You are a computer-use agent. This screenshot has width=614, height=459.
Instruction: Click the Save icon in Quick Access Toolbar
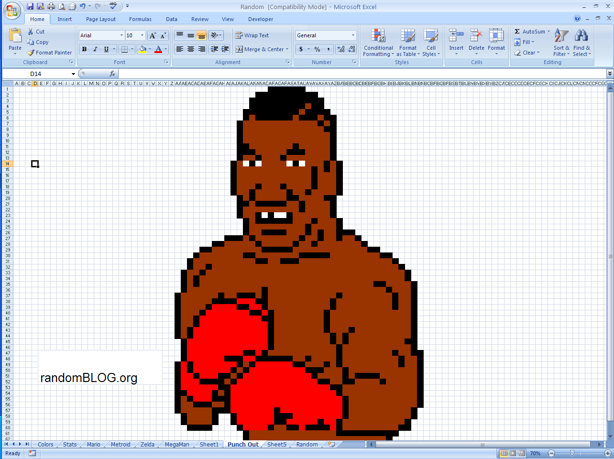[x=30, y=6]
